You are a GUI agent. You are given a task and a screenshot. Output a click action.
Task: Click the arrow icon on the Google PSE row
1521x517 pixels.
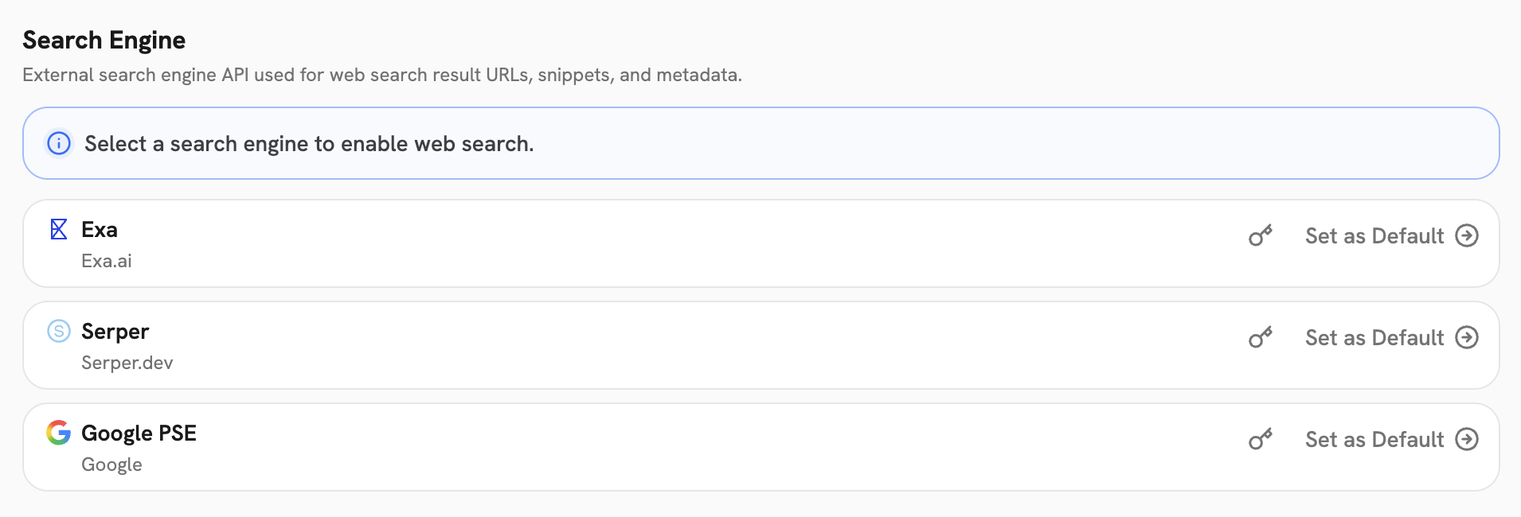pos(1468,440)
